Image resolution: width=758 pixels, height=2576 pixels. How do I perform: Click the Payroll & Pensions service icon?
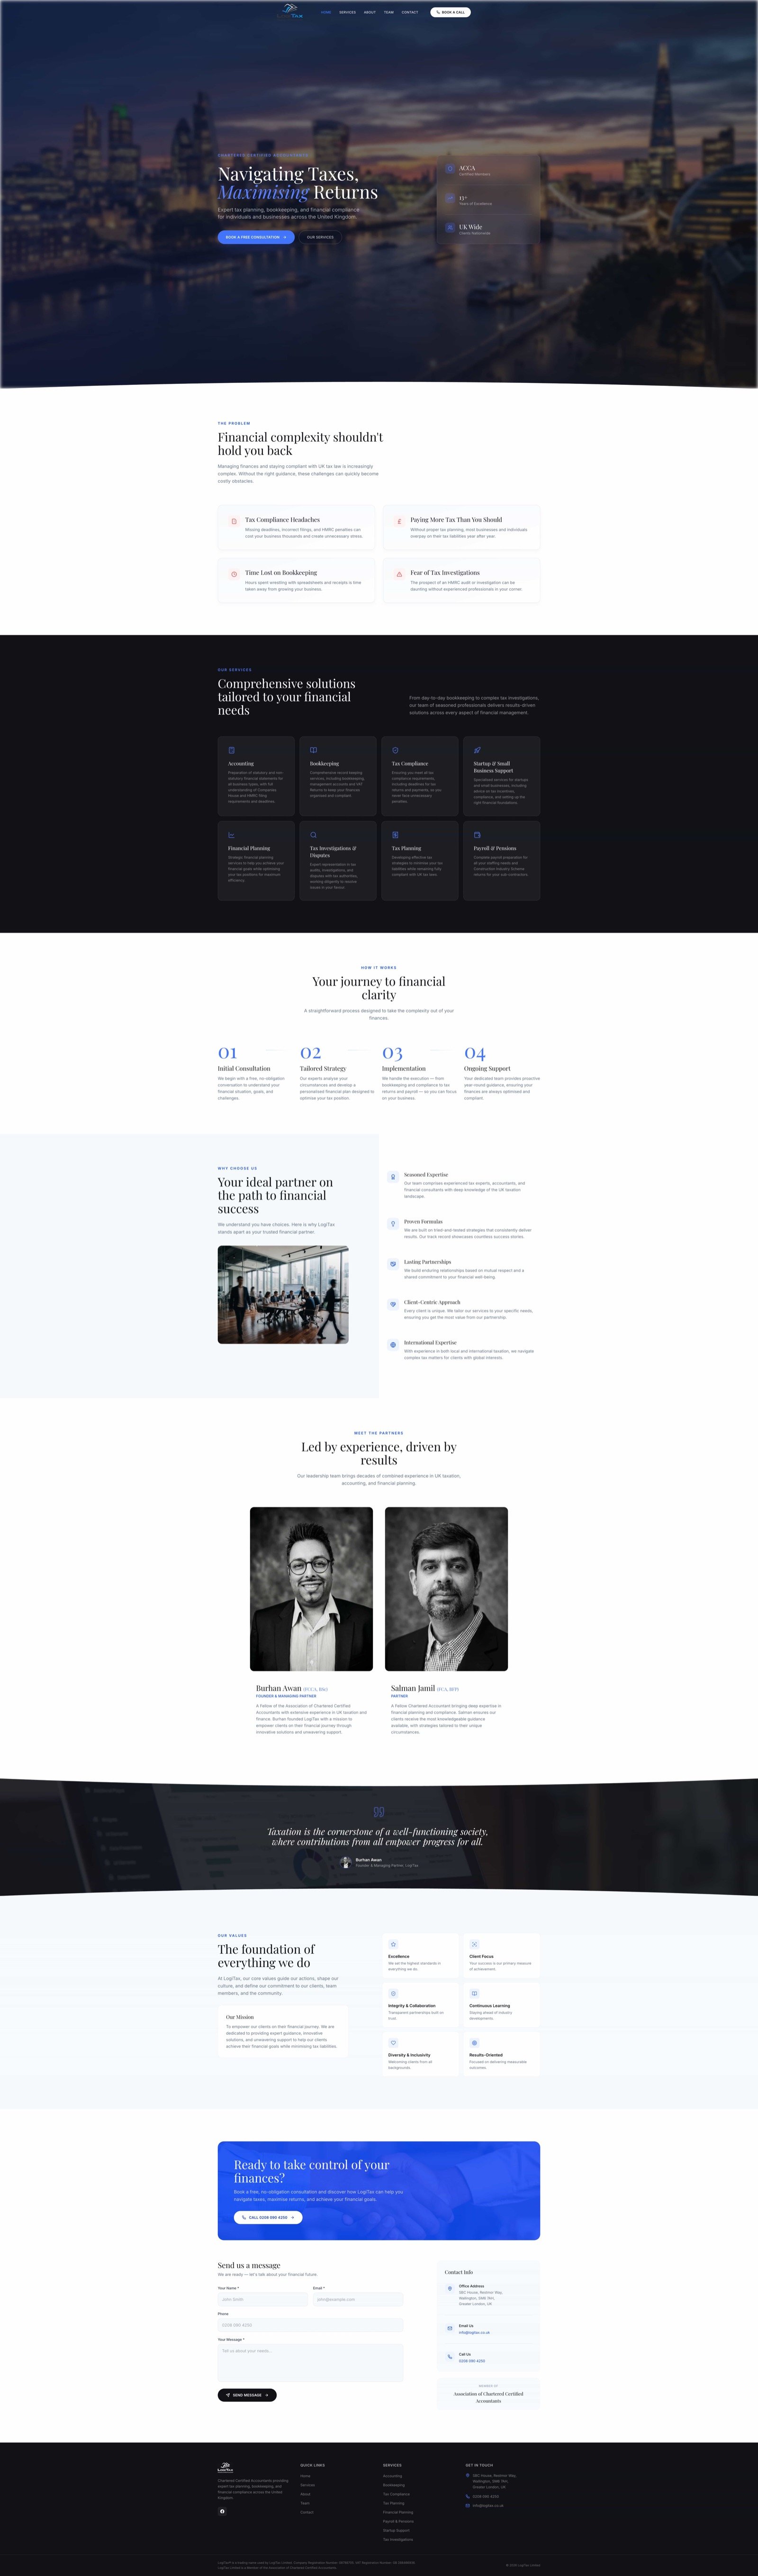click(x=478, y=834)
